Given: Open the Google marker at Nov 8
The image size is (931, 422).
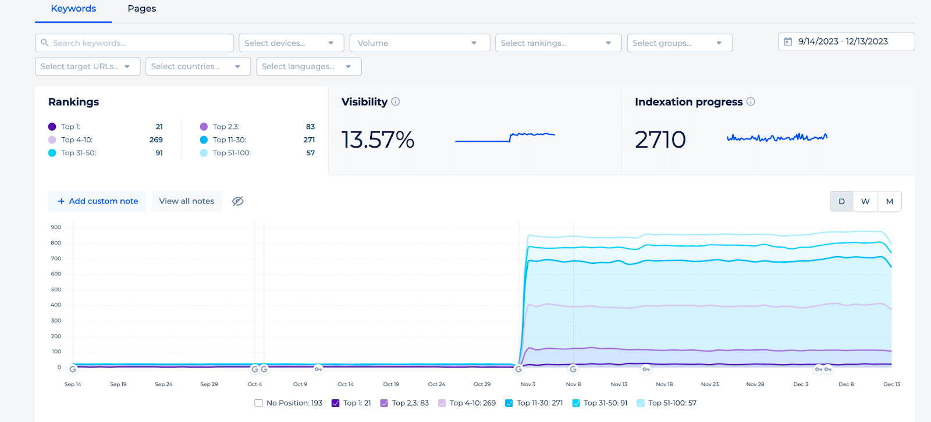Looking at the screenshot, I should click(x=573, y=369).
